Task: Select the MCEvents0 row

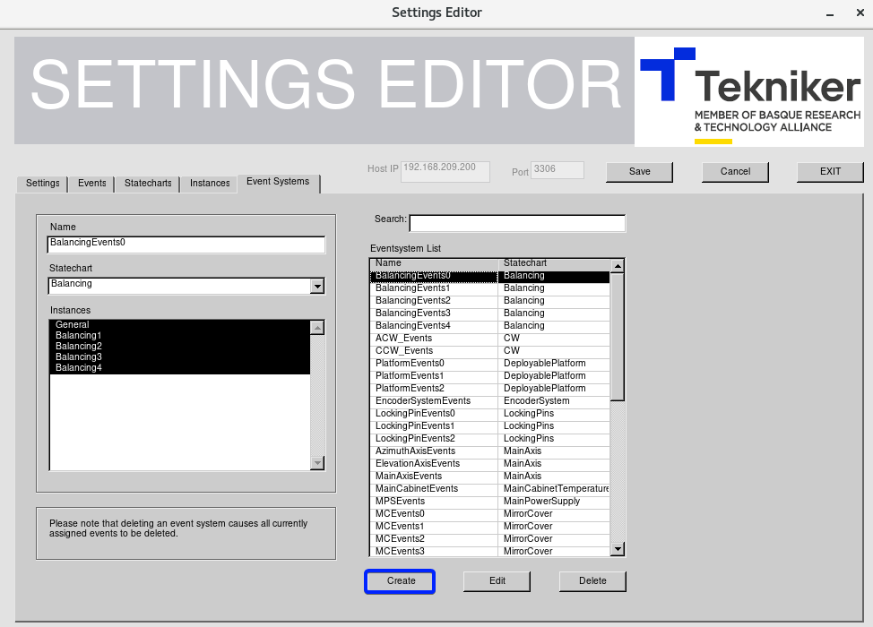Action: [x=490, y=513]
